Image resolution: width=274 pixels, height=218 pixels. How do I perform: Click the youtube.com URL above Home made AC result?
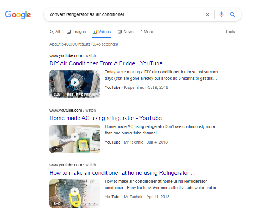point(73,110)
